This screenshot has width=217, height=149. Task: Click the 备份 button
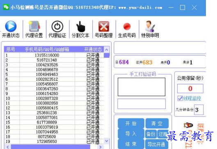click(151, 134)
